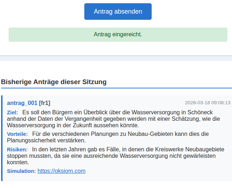Click the Antrag absenden button
Viewport: 232px width, 188px height.
click(118, 12)
